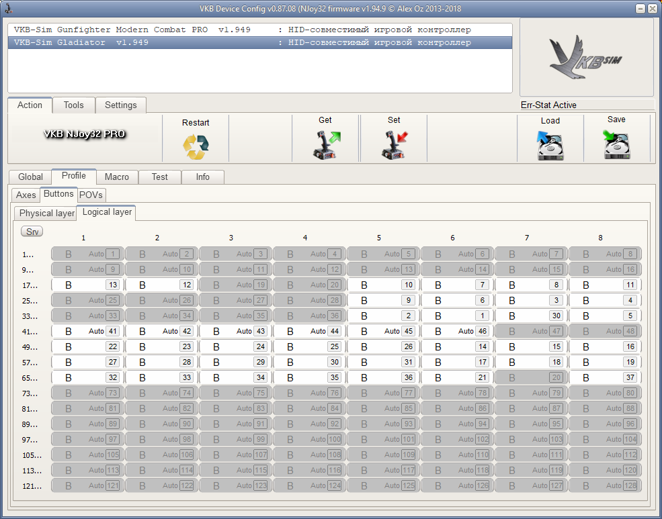The image size is (662, 519).
Task: Switch to the Global tab
Action: pyautogui.click(x=30, y=177)
